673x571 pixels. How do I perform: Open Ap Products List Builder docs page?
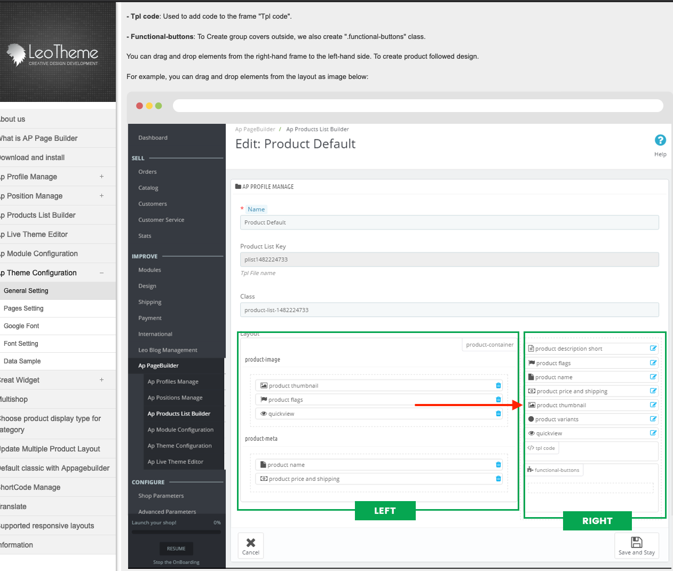58,215
